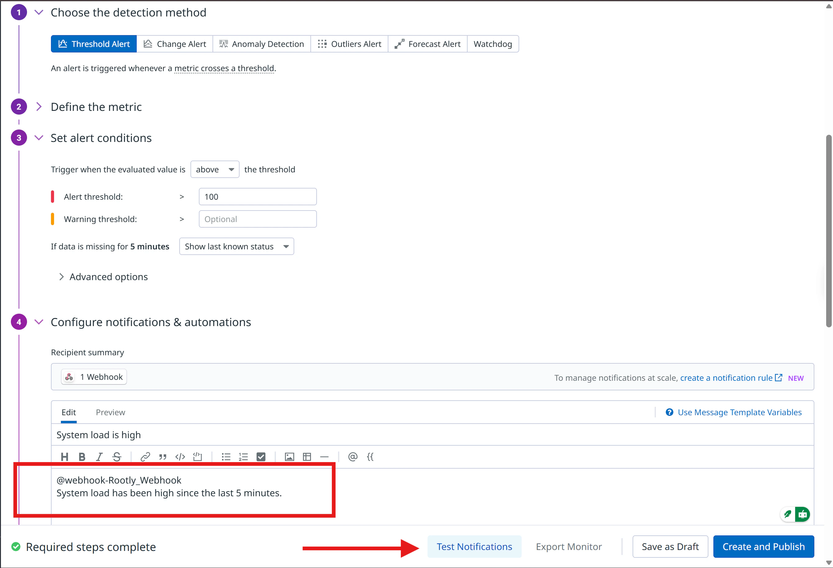Switch to the Preview tab
Viewport: 833px width, 568px height.
click(x=110, y=412)
